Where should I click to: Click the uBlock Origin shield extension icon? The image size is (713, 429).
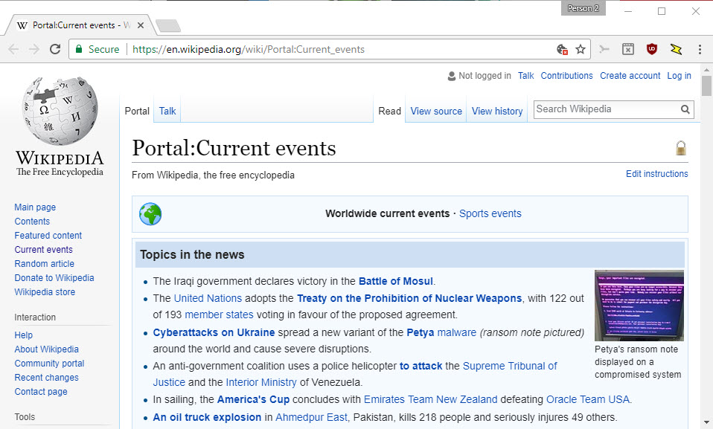[652, 49]
